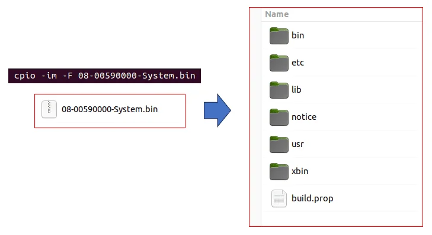
Task: Select the build.prop file icon
Action: pyautogui.click(x=279, y=198)
